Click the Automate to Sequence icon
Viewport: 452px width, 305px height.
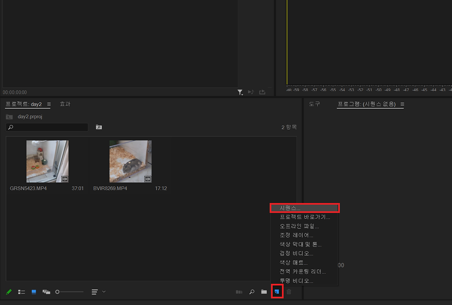239,292
